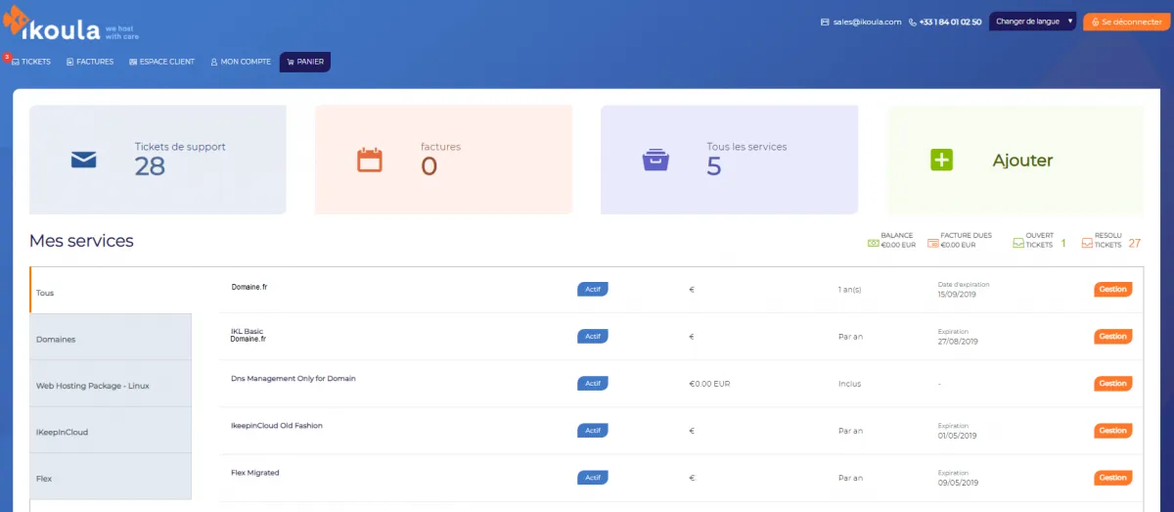The image size is (1174, 512).
Task: Open Mon Compte menu
Action: pyautogui.click(x=241, y=62)
